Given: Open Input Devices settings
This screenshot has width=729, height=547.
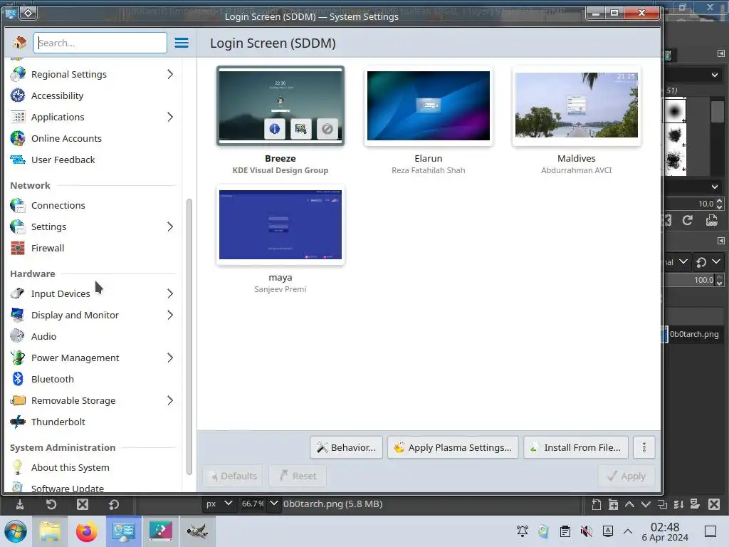Looking at the screenshot, I should (61, 294).
